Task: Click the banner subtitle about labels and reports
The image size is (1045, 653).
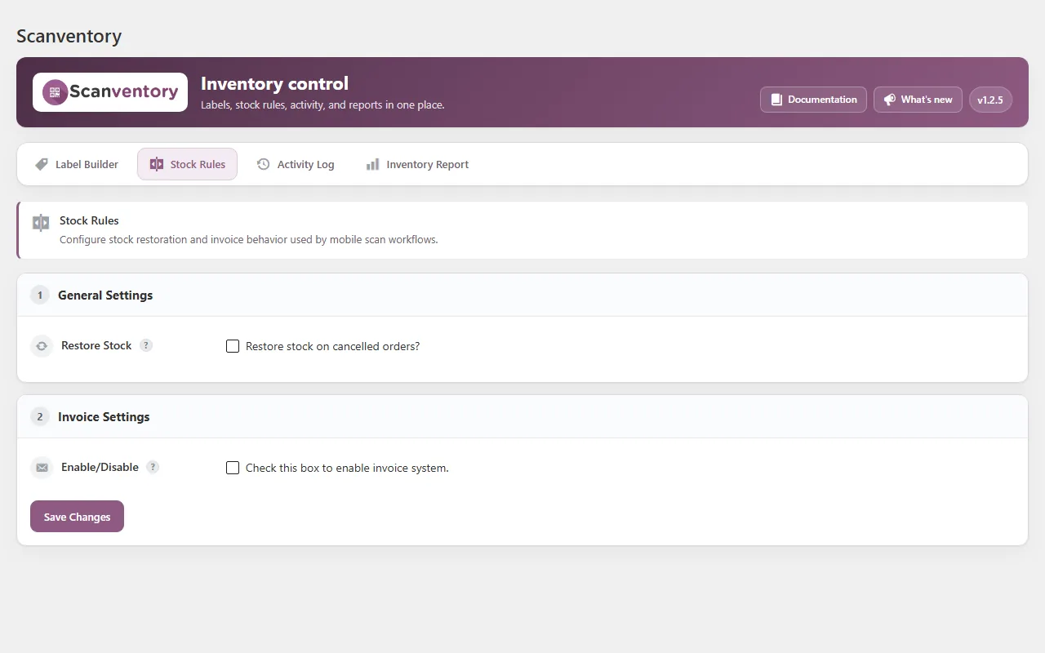Action: click(322, 104)
